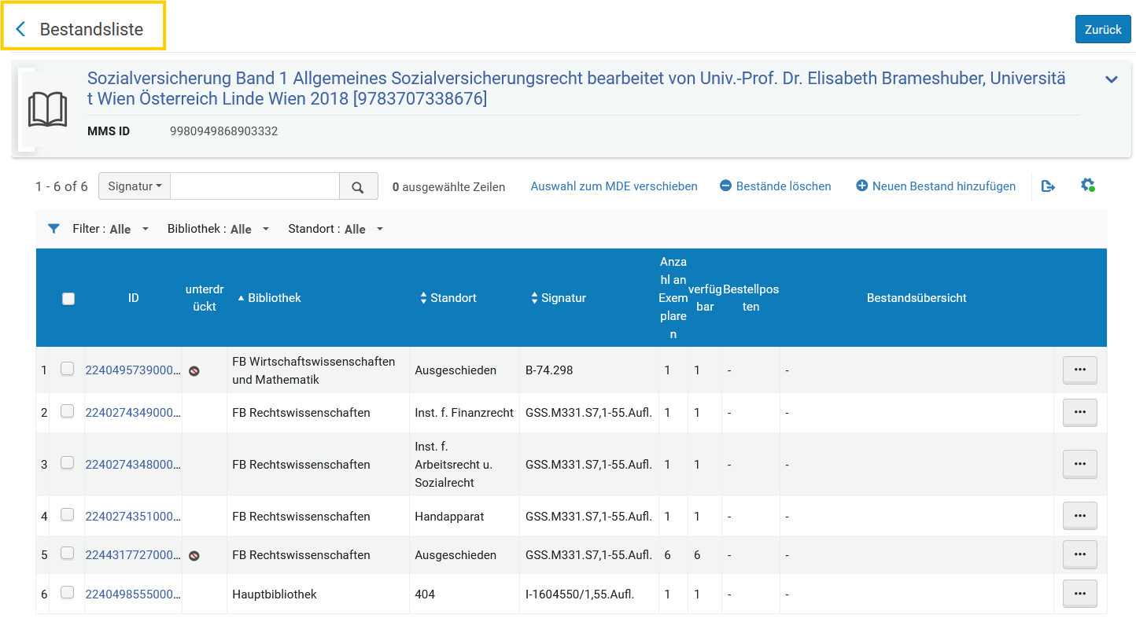Open row actions for Inst. f. Finanzrecht holding

(1079, 413)
